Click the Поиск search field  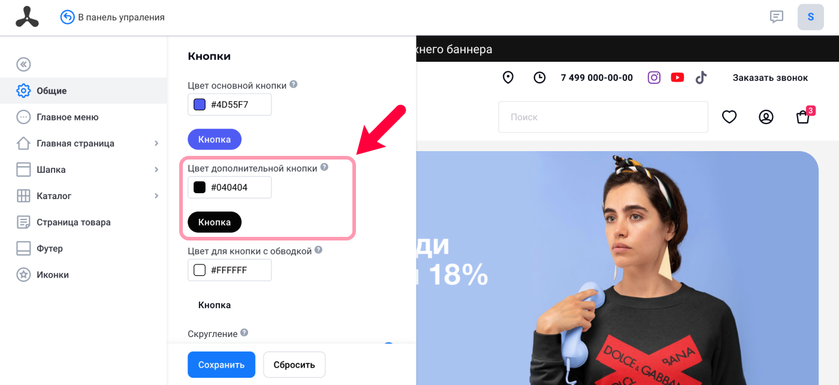[x=603, y=117]
